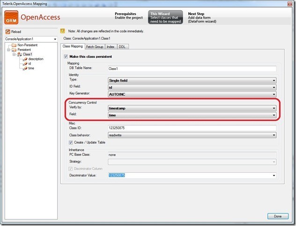
Task: Collapse the Persistent tree node
Action: tap(8, 50)
